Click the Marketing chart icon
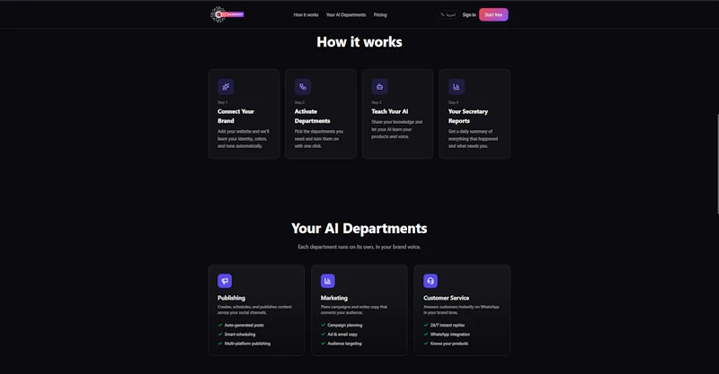Image resolution: width=719 pixels, height=374 pixels. pyautogui.click(x=327, y=281)
